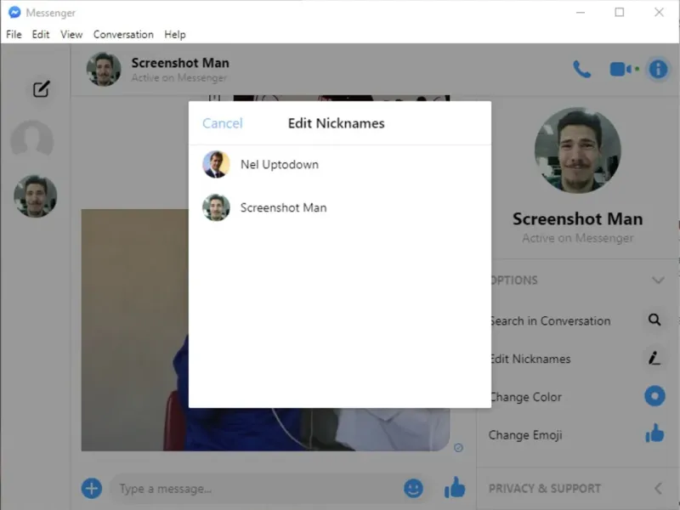
Task: Open the Help menu
Action: point(175,34)
